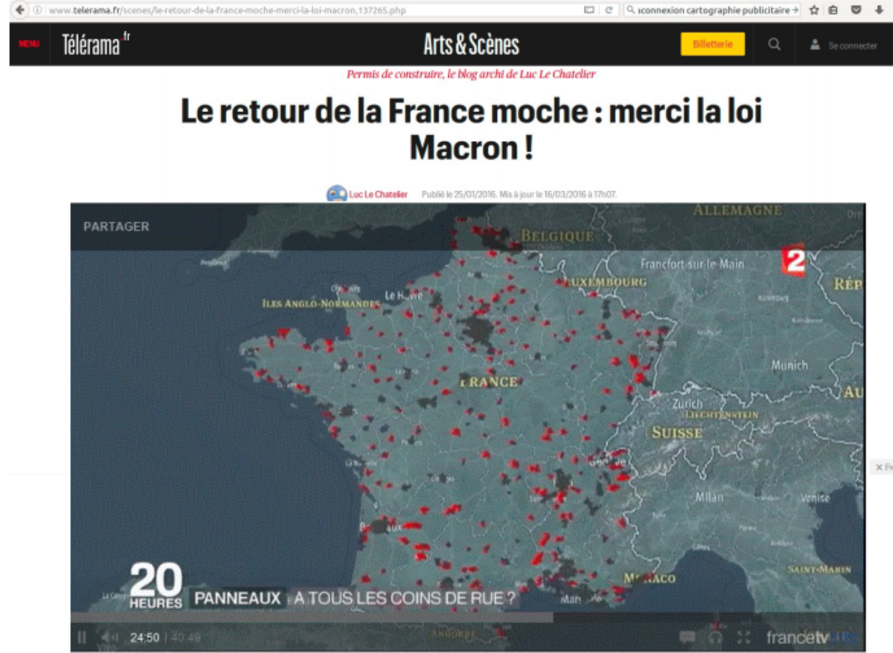The image size is (893, 653).
Task: Toggle video subtitles on
Action: pyautogui.click(x=687, y=637)
